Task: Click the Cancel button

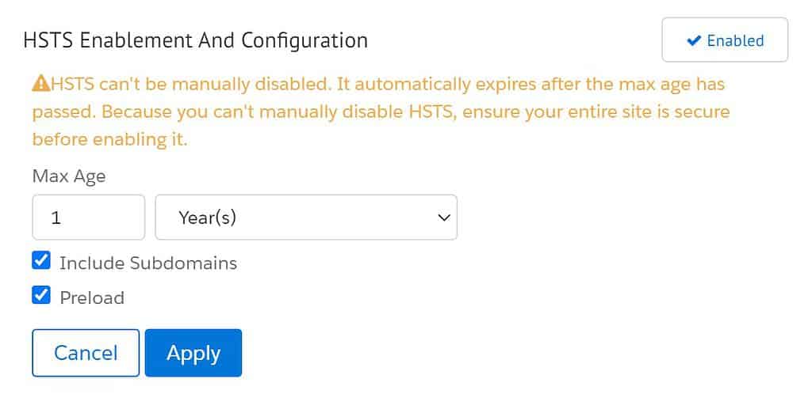Action: pos(86,353)
